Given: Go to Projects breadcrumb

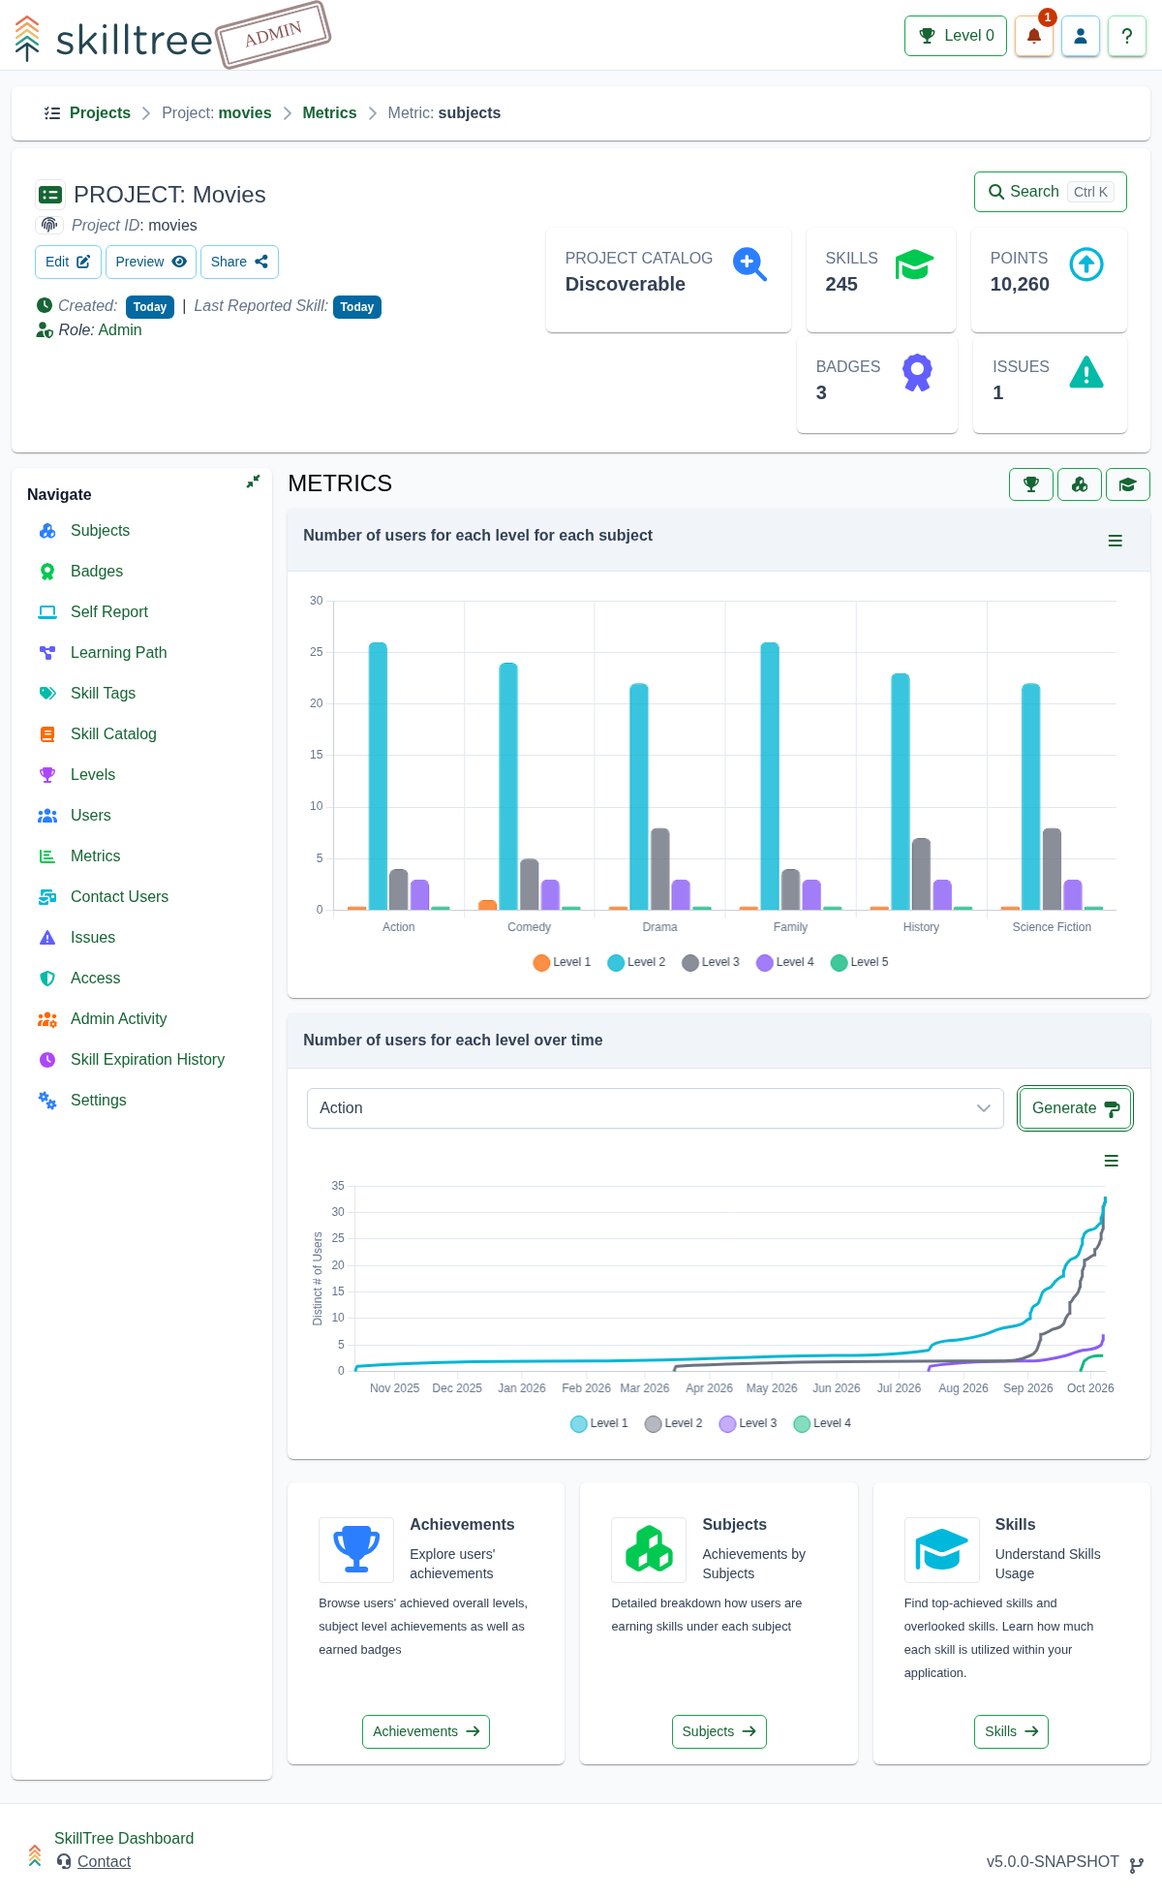Looking at the screenshot, I should pyautogui.click(x=100, y=113).
